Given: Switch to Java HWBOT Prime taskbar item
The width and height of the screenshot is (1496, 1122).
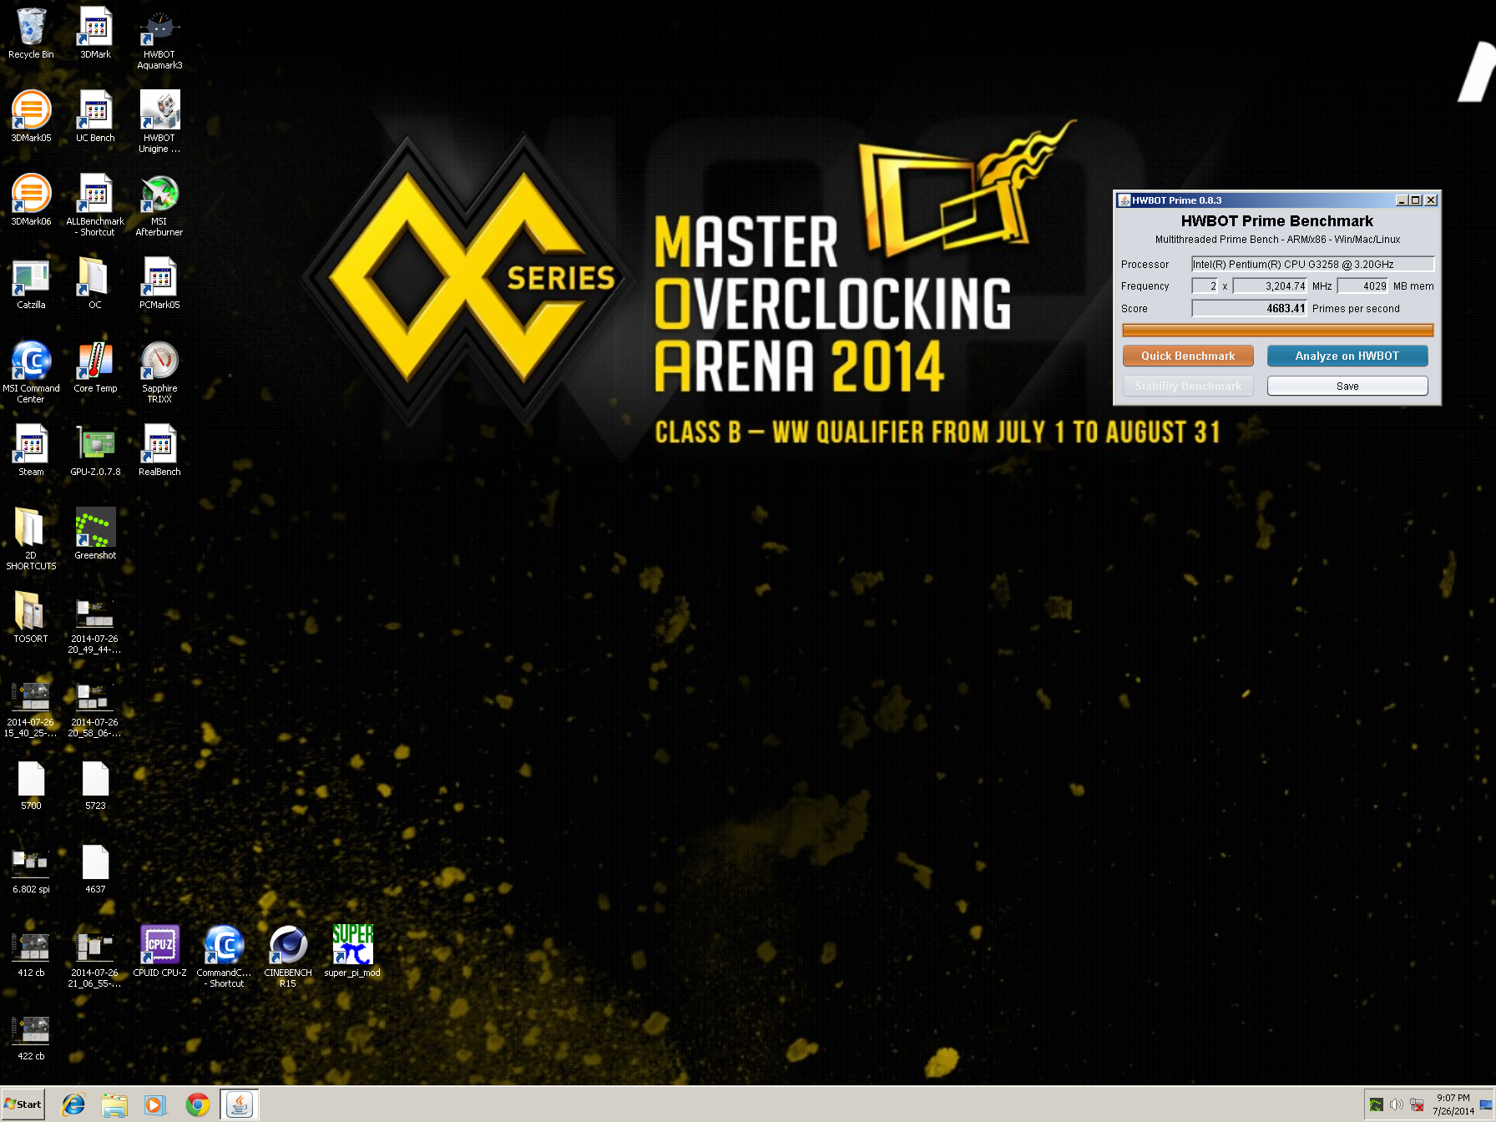Looking at the screenshot, I should (240, 1104).
